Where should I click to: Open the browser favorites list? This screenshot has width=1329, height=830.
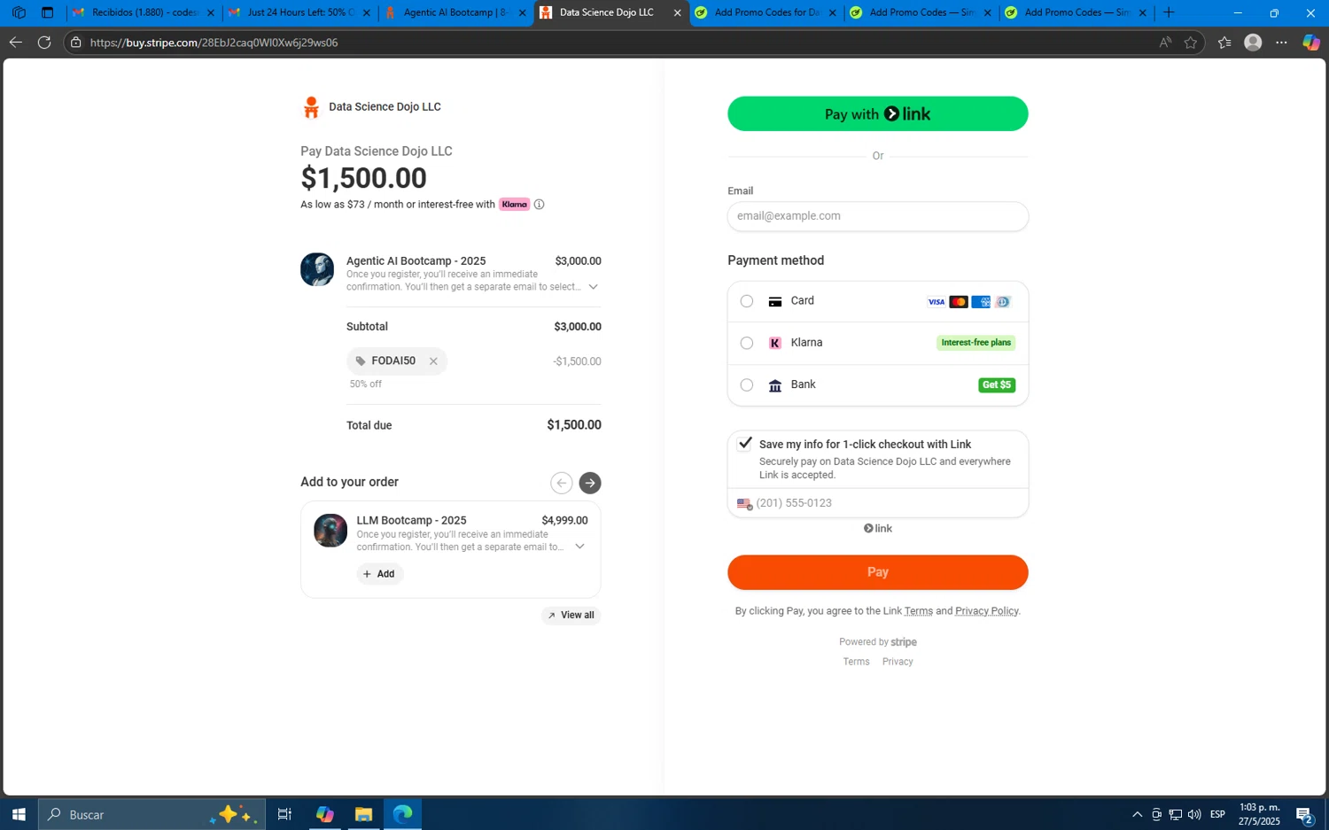[x=1224, y=43]
